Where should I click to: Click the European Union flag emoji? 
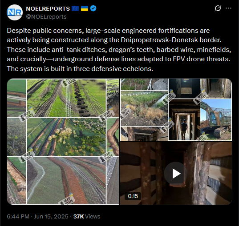click(x=75, y=8)
